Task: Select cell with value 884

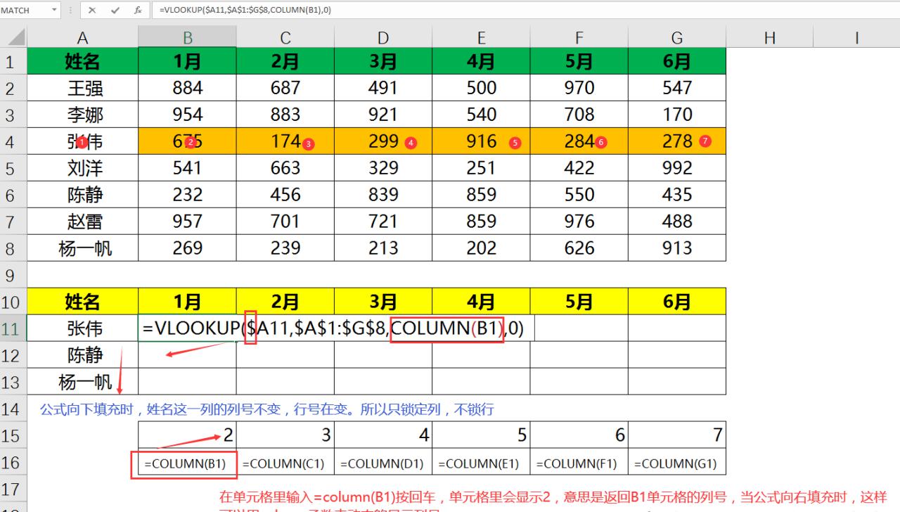Action: click(x=187, y=88)
